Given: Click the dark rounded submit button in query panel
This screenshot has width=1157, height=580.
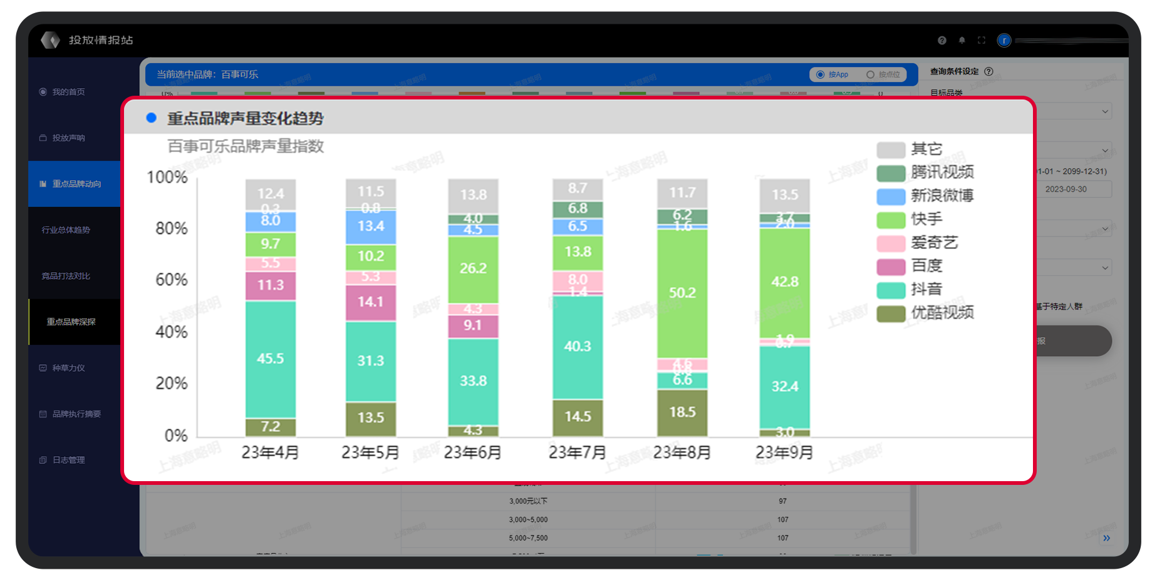Looking at the screenshot, I should (1073, 341).
